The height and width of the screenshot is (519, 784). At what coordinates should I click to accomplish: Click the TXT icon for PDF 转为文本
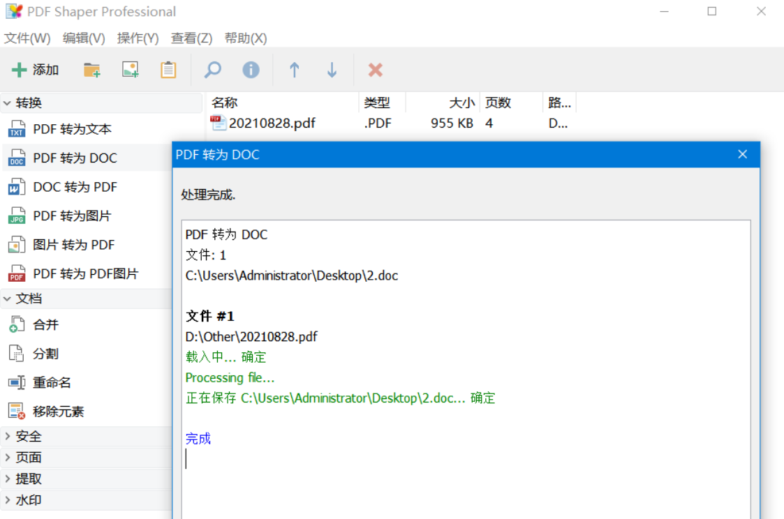[x=17, y=129]
